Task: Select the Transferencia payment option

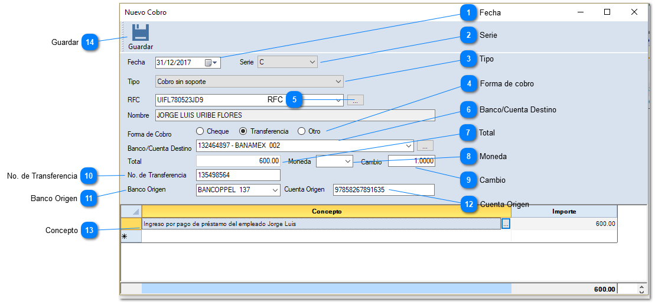Action: point(243,131)
